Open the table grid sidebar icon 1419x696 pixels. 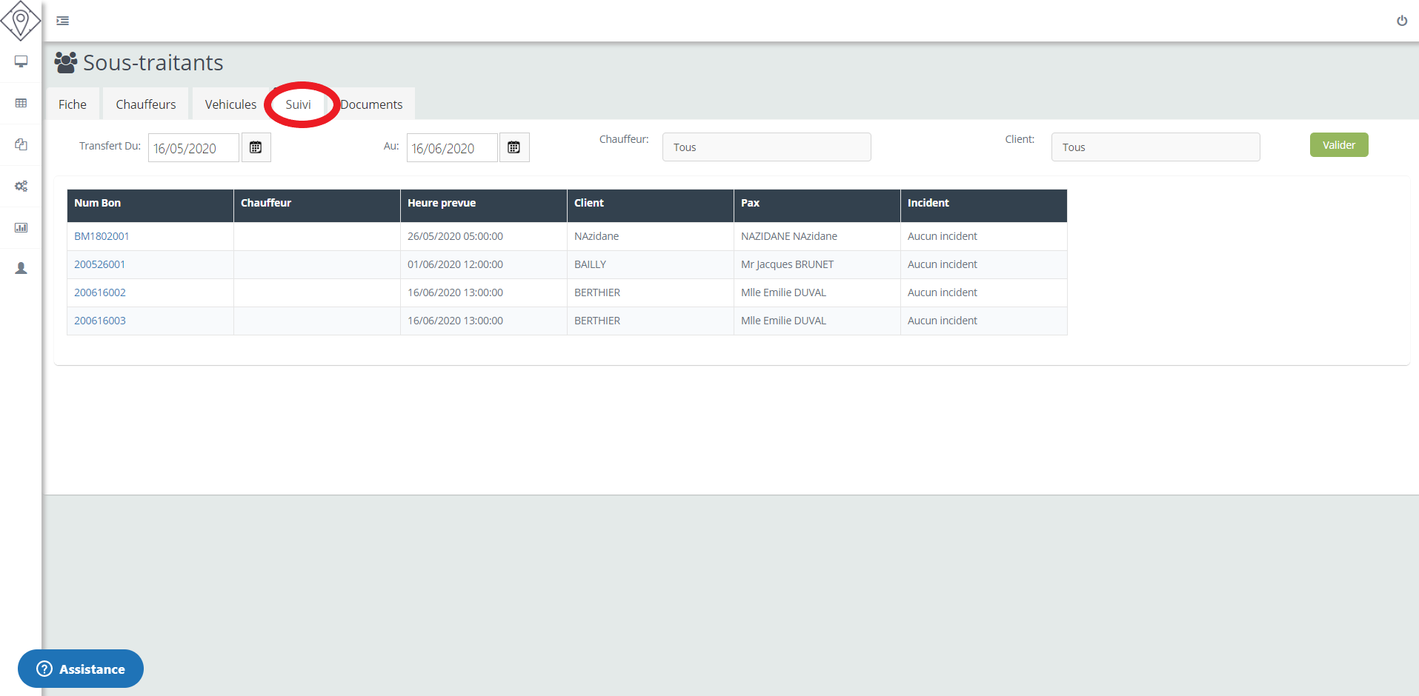pos(21,103)
